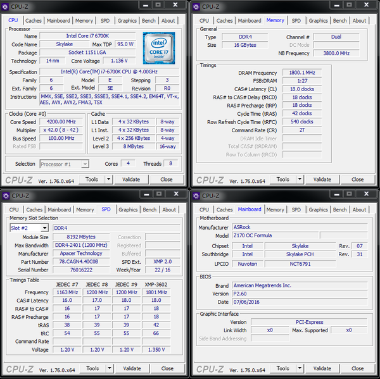Minimize the CPU tab window

146,5
